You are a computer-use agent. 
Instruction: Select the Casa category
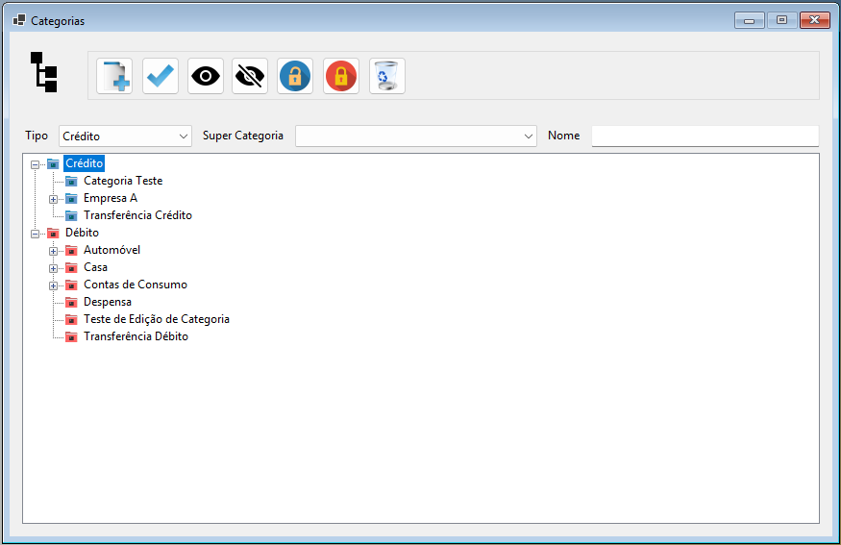95,267
